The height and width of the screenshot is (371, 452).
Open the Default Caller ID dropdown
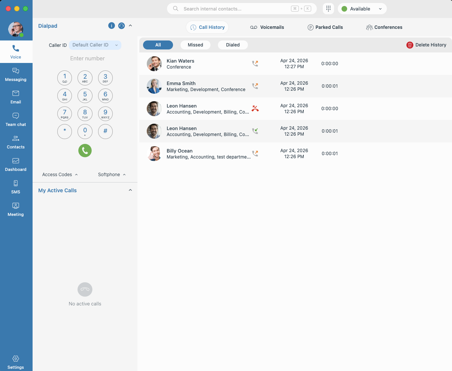click(x=95, y=45)
